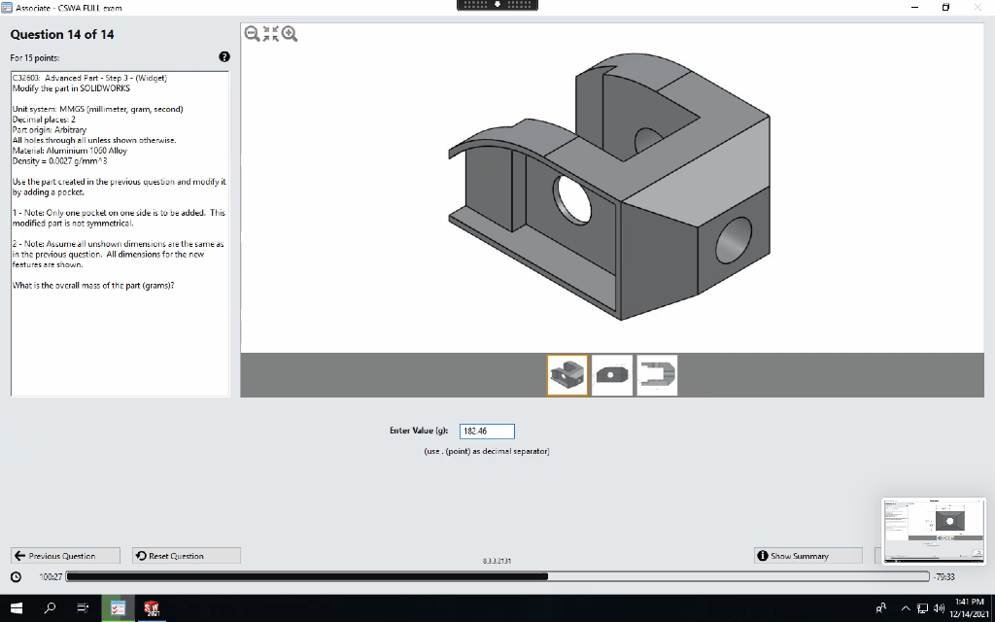Open Show Summary
This screenshot has width=995, height=622.
[x=807, y=555]
